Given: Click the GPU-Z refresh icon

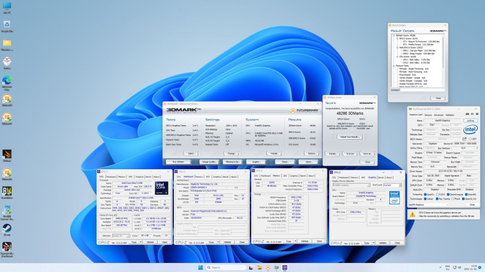Looking at the screenshot, I should (472, 114).
